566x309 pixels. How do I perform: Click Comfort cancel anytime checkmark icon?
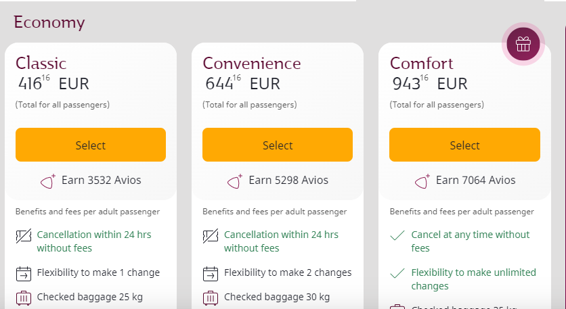coord(397,236)
